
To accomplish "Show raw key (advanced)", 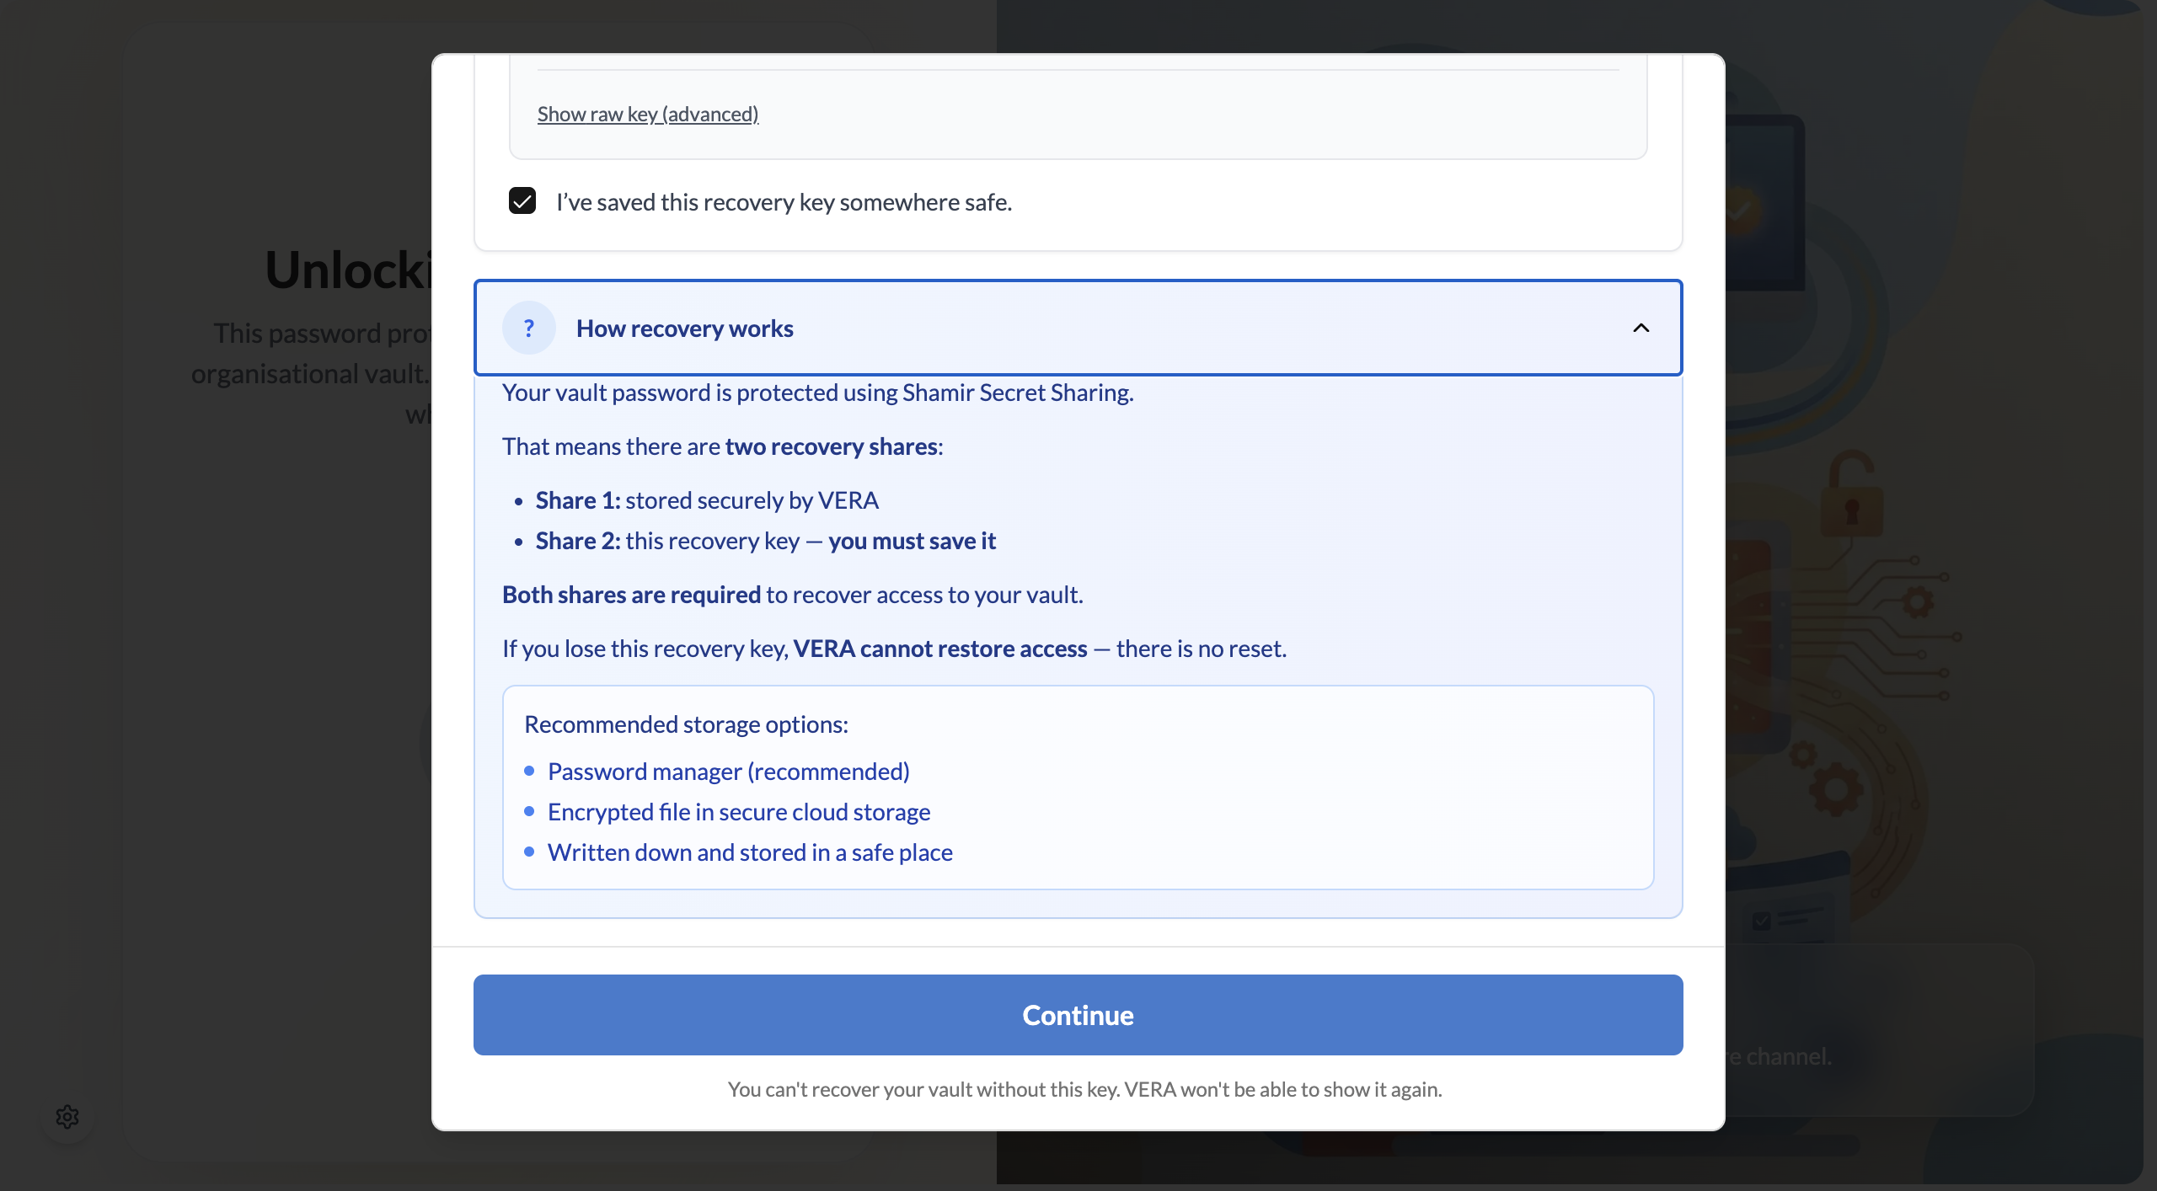I will click(647, 113).
